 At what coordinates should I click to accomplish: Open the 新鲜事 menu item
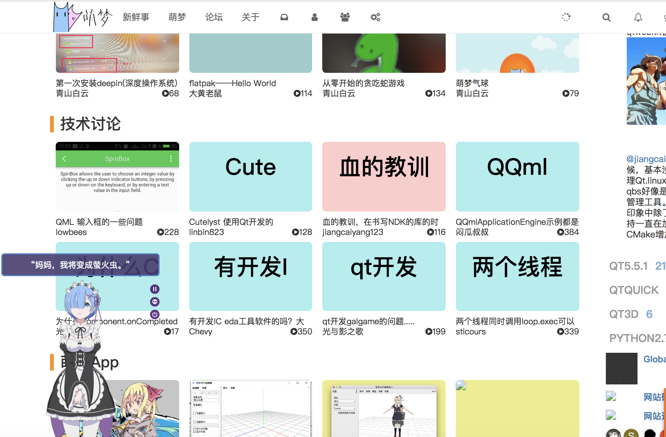(136, 17)
